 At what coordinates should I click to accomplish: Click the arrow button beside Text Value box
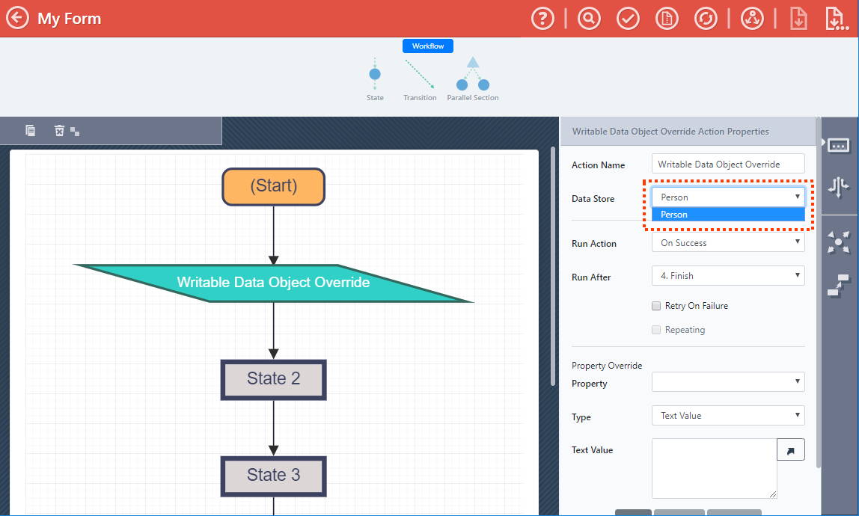pos(790,449)
